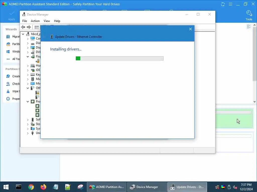Screen dimensions: 257x192
Task: Open All Tools in AOMEI sidebar
Action: pyautogui.click(x=13, y=59)
